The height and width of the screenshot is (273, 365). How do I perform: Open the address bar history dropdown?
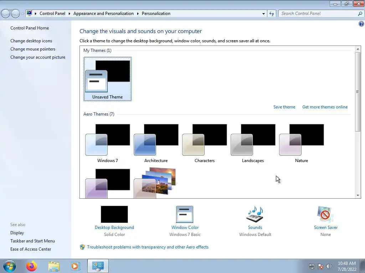(x=263, y=14)
